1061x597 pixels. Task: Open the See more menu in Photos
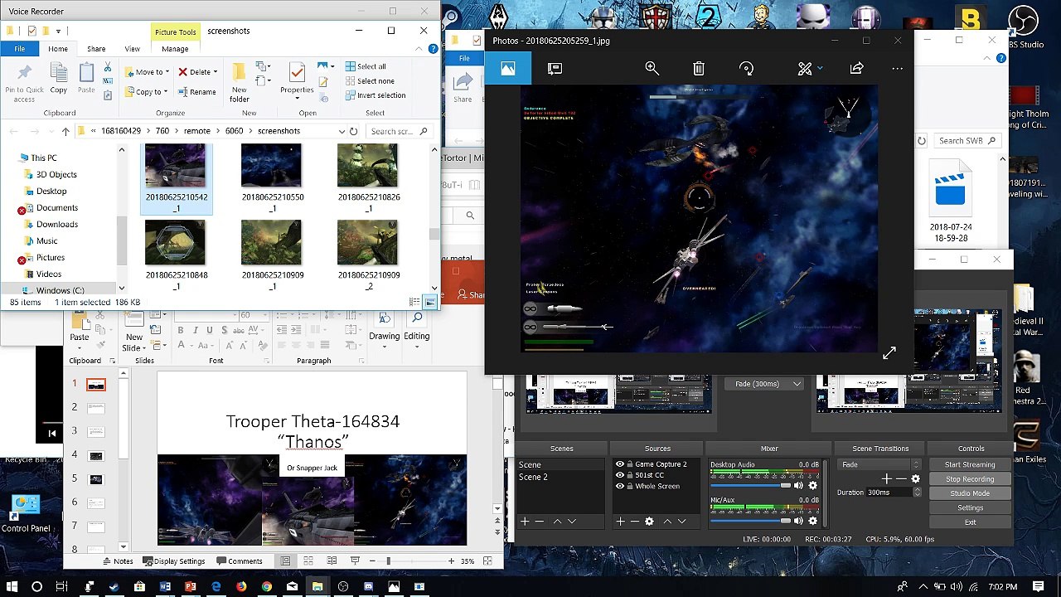(x=897, y=69)
